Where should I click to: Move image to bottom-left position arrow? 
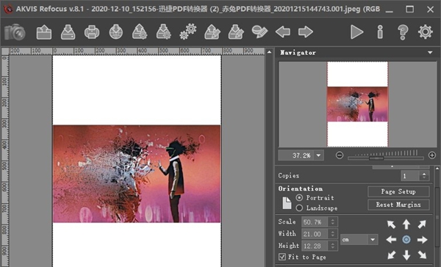[x=391, y=255]
